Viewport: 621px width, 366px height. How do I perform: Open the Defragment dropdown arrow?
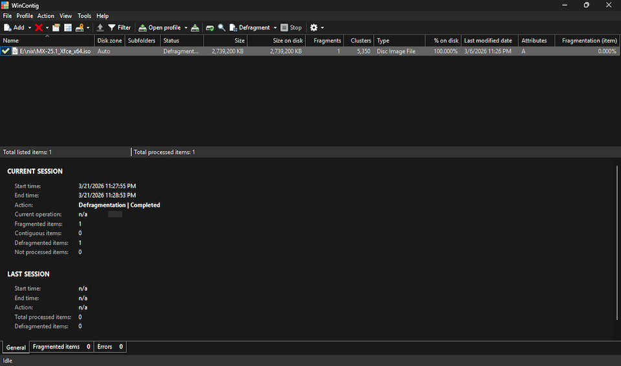pos(275,28)
